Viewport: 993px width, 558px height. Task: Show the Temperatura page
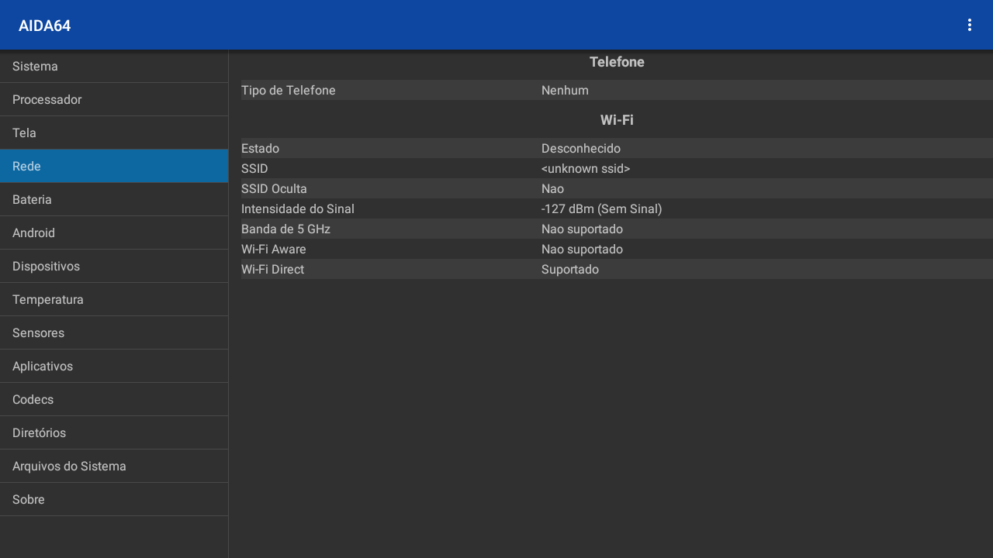pos(114,300)
